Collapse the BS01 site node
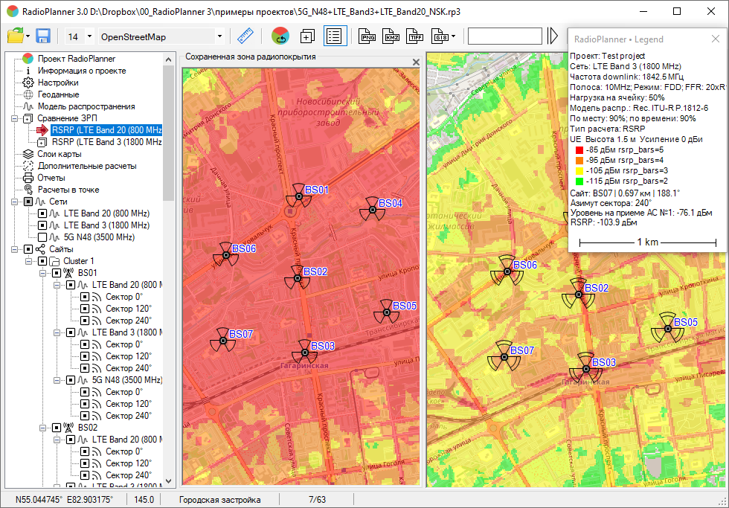The height and width of the screenshot is (508, 729). (x=43, y=273)
